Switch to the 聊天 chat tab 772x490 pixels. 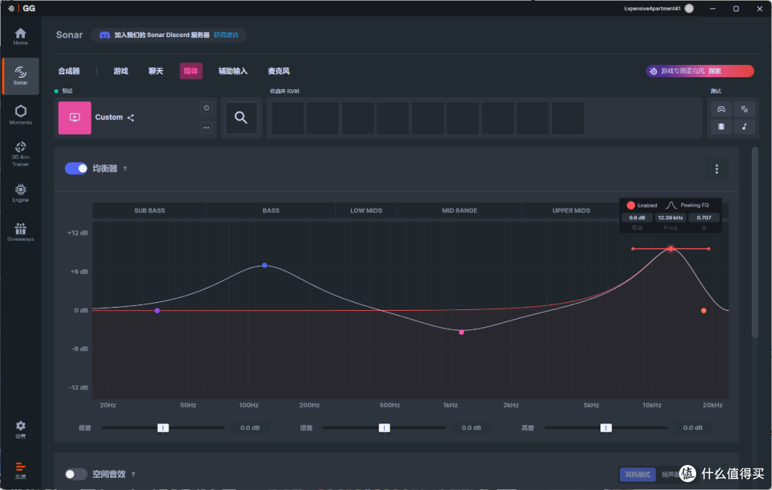[x=156, y=71]
